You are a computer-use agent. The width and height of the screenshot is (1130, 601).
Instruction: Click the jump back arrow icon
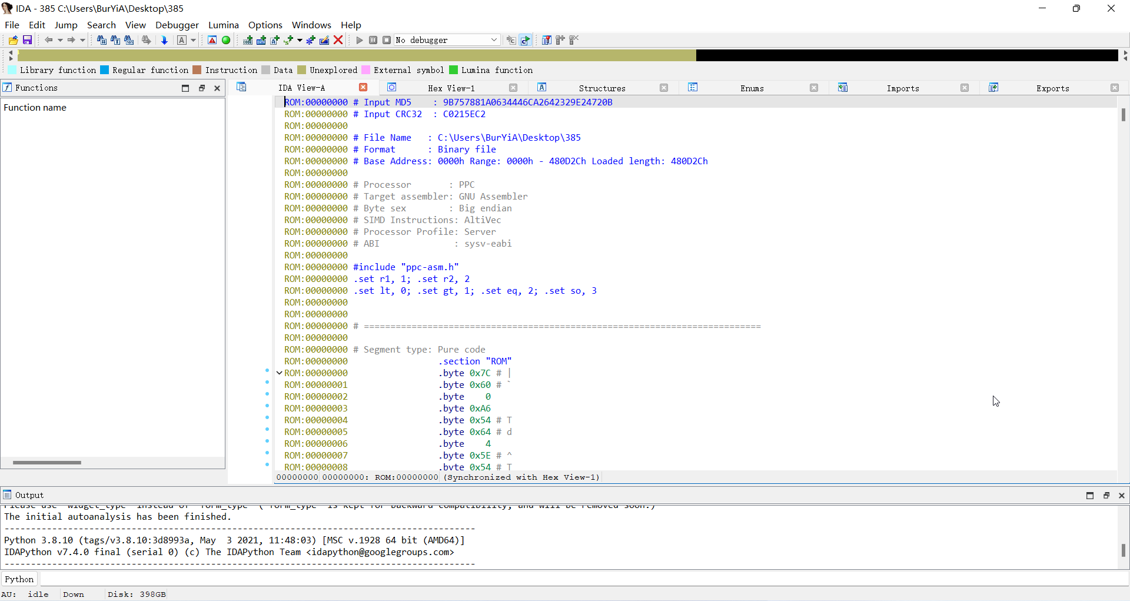click(48, 40)
